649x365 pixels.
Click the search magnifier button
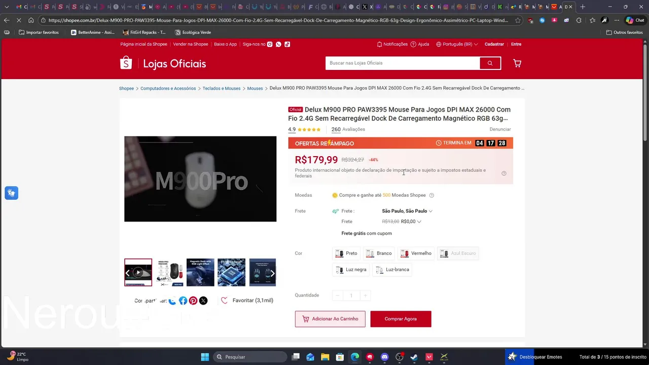point(490,63)
